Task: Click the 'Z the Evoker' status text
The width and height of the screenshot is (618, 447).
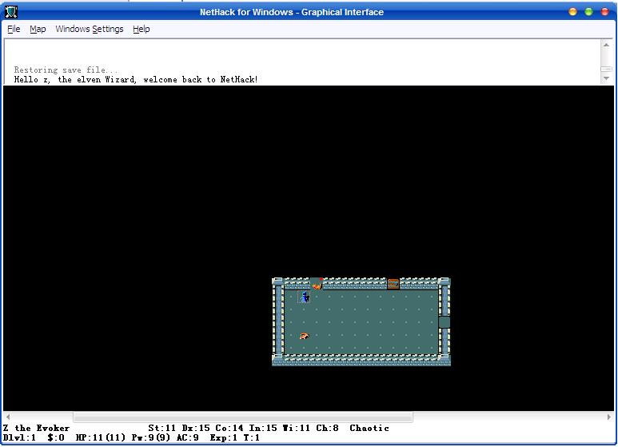Action: click(36, 428)
